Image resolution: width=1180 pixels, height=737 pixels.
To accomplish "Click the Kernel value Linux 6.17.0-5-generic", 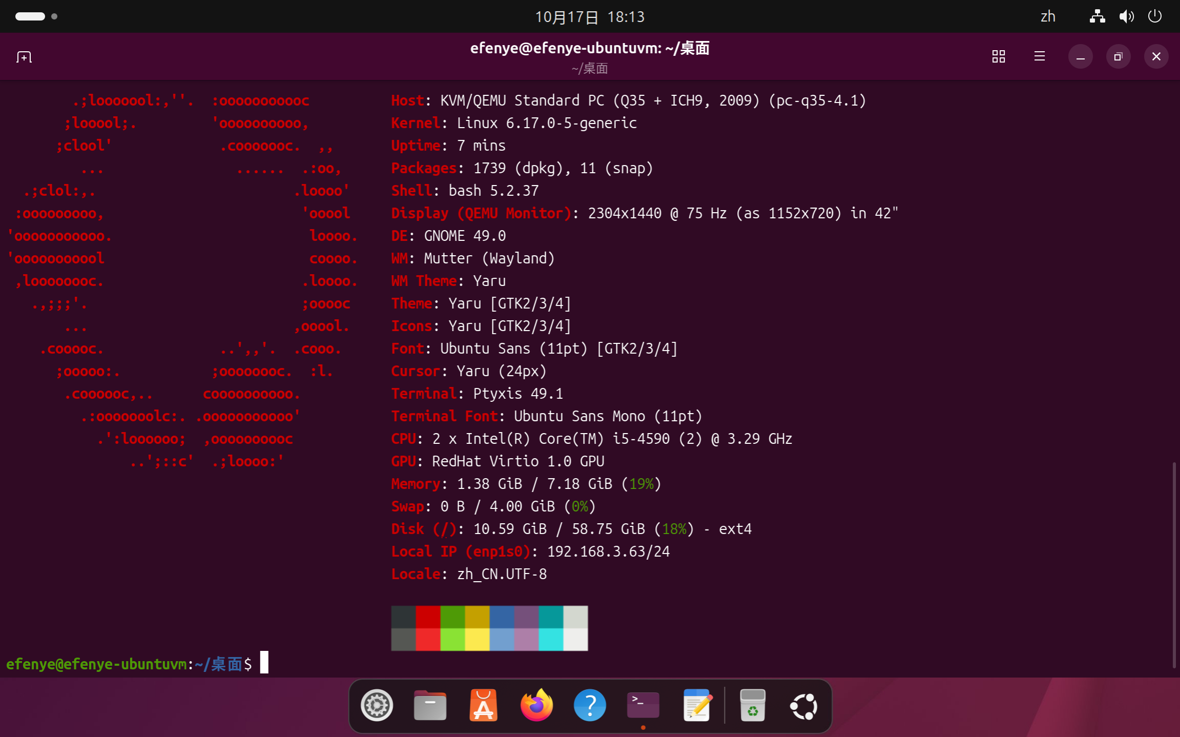I will pos(547,123).
